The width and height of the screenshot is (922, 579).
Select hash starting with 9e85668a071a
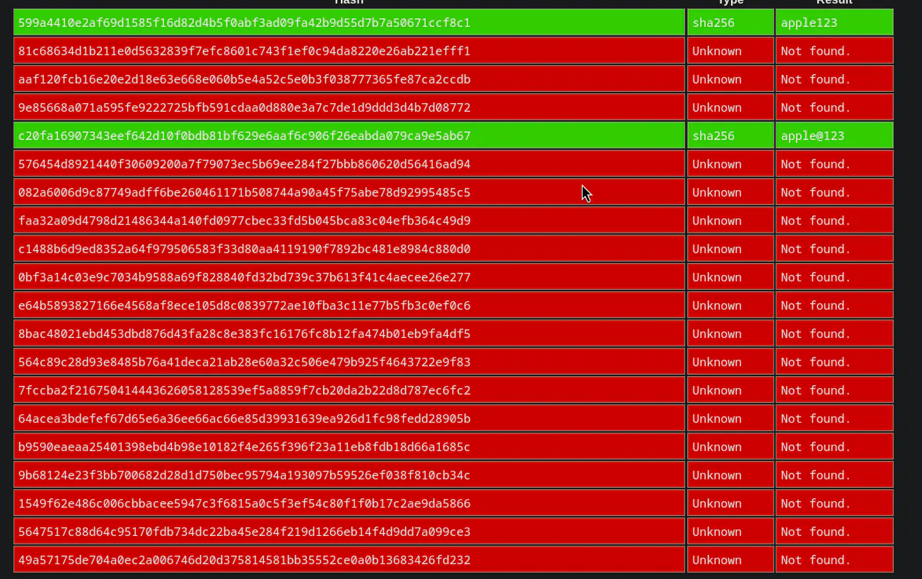pyautogui.click(x=349, y=107)
